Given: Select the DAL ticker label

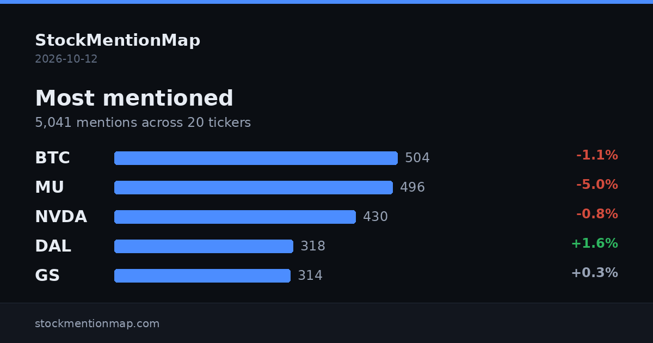Looking at the screenshot, I should click(53, 246).
